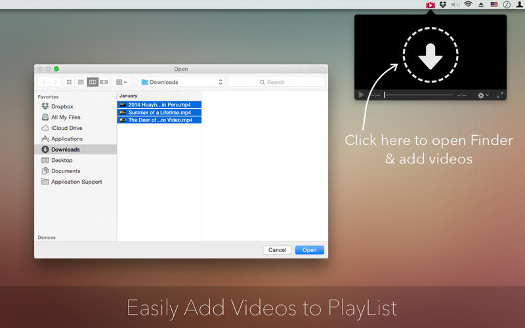The image size is (525, 328).
Task: Click the player's seek progress bar
Action: point(419,95)
